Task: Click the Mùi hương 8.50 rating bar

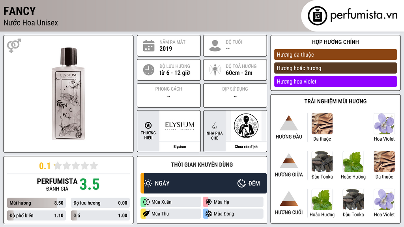Action: pos(37,203)
